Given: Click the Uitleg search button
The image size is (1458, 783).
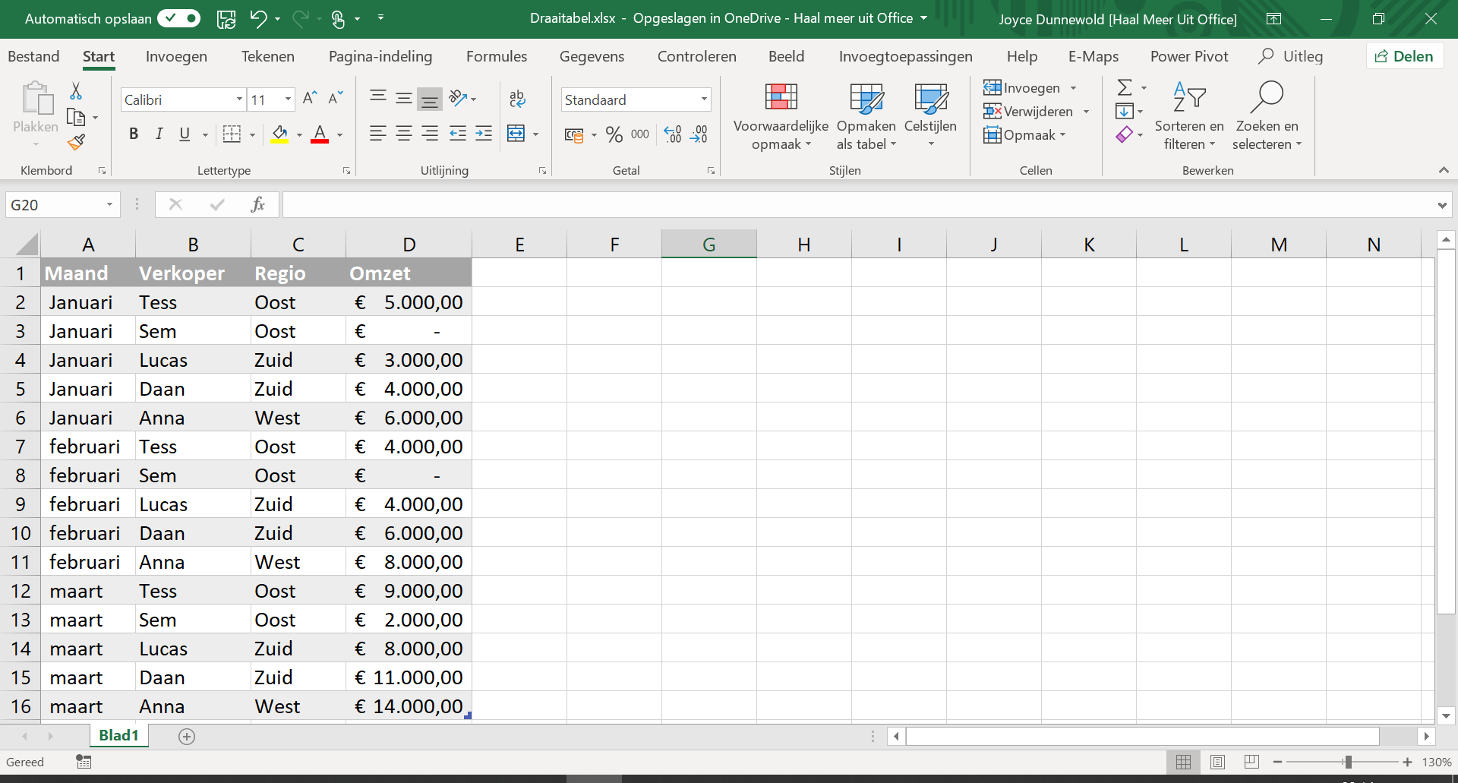Looking at the screenshot, I should [x=1291, y=56].
